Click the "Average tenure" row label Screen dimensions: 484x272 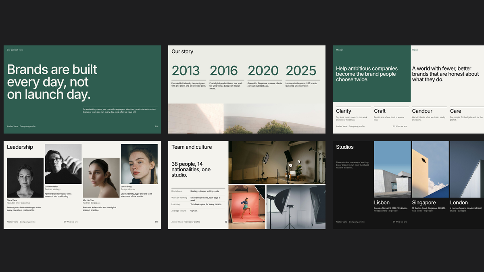pyautogui.click(x=179, y=211)
